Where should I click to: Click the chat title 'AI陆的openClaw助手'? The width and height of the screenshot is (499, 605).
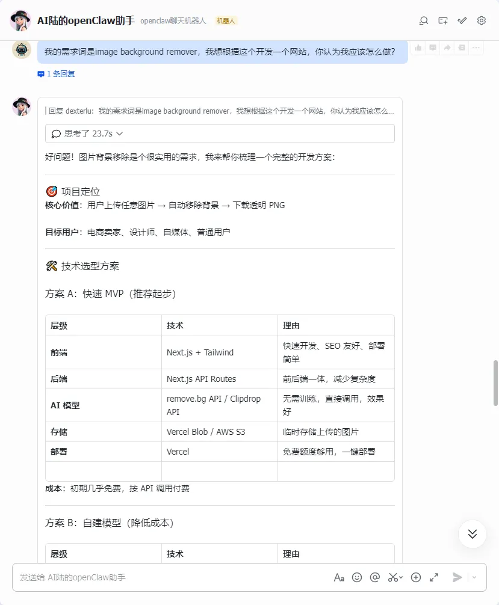(x=85, y=20)
